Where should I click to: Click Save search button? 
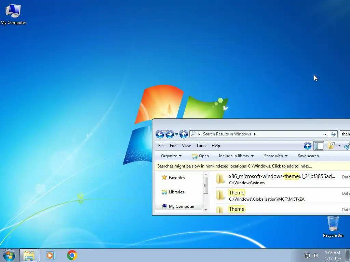308,156
